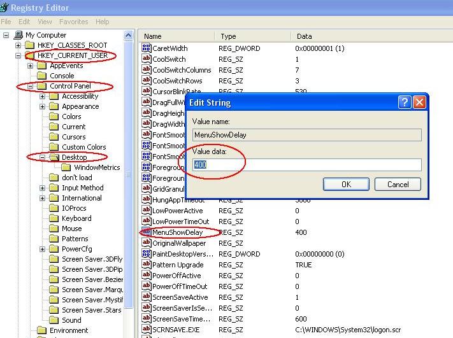Select the CoolSwitchRows string icon
Screen dimensions: 453x338
coord(147,80)
